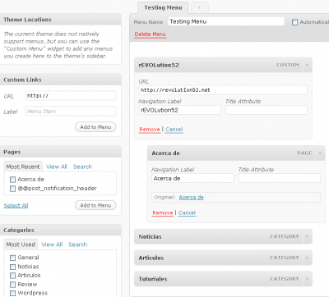Image resolution: width=329 pixels, height=297 pixels.
Task: Focus the Custom Links URL field
Action: (x=71, y=96)
